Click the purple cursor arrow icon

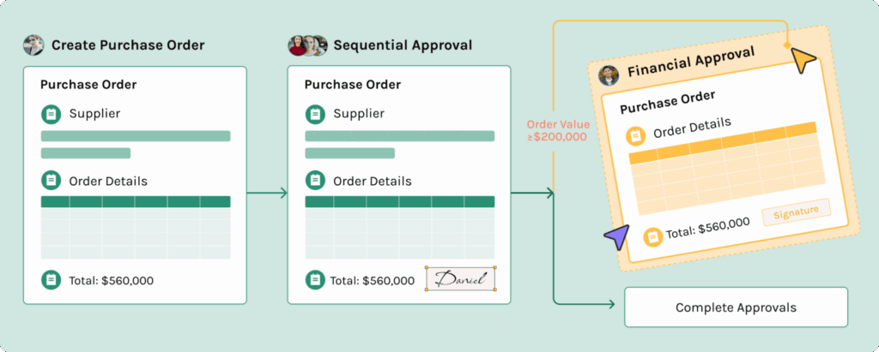point(615,238)
